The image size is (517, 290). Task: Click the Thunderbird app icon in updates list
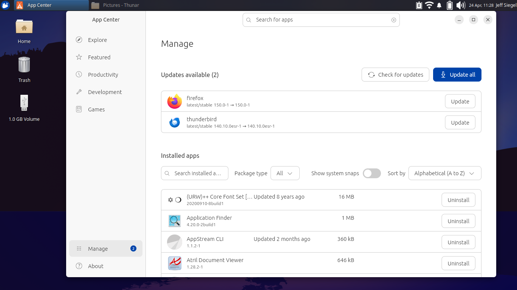point(175,122)
